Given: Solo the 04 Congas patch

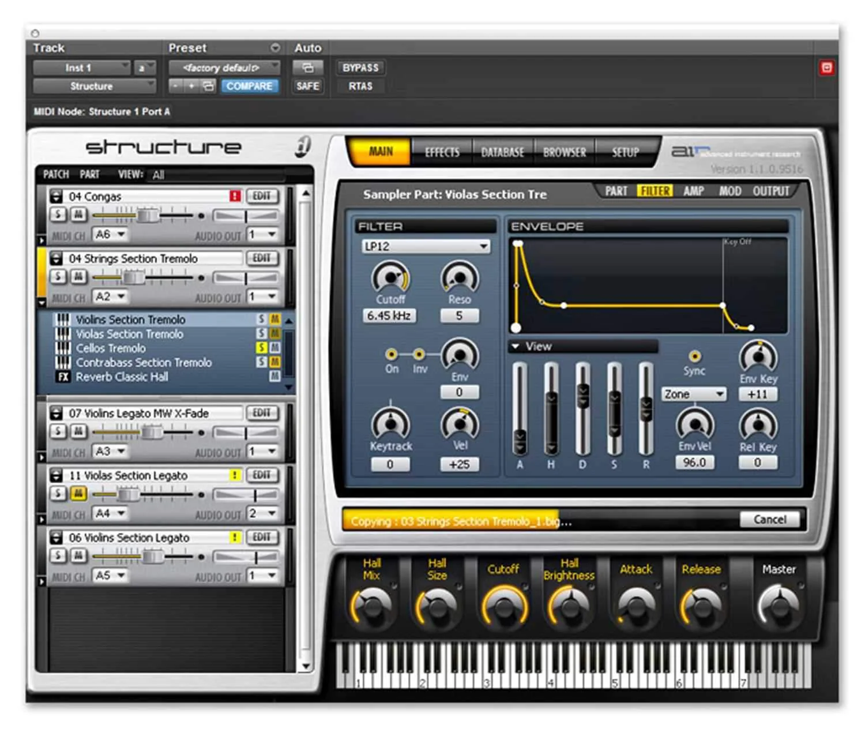Looking at the screenshot, I should point(58,215).
